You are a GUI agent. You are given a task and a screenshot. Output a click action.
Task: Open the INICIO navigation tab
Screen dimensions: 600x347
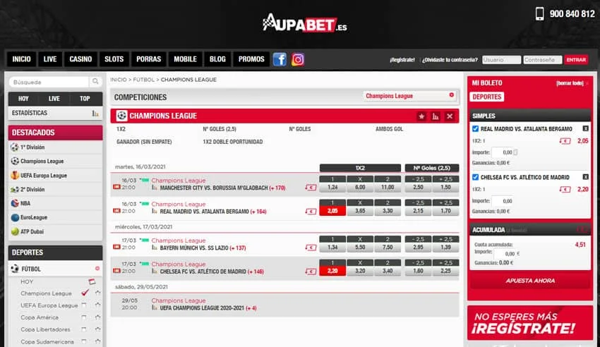(21, 59)
